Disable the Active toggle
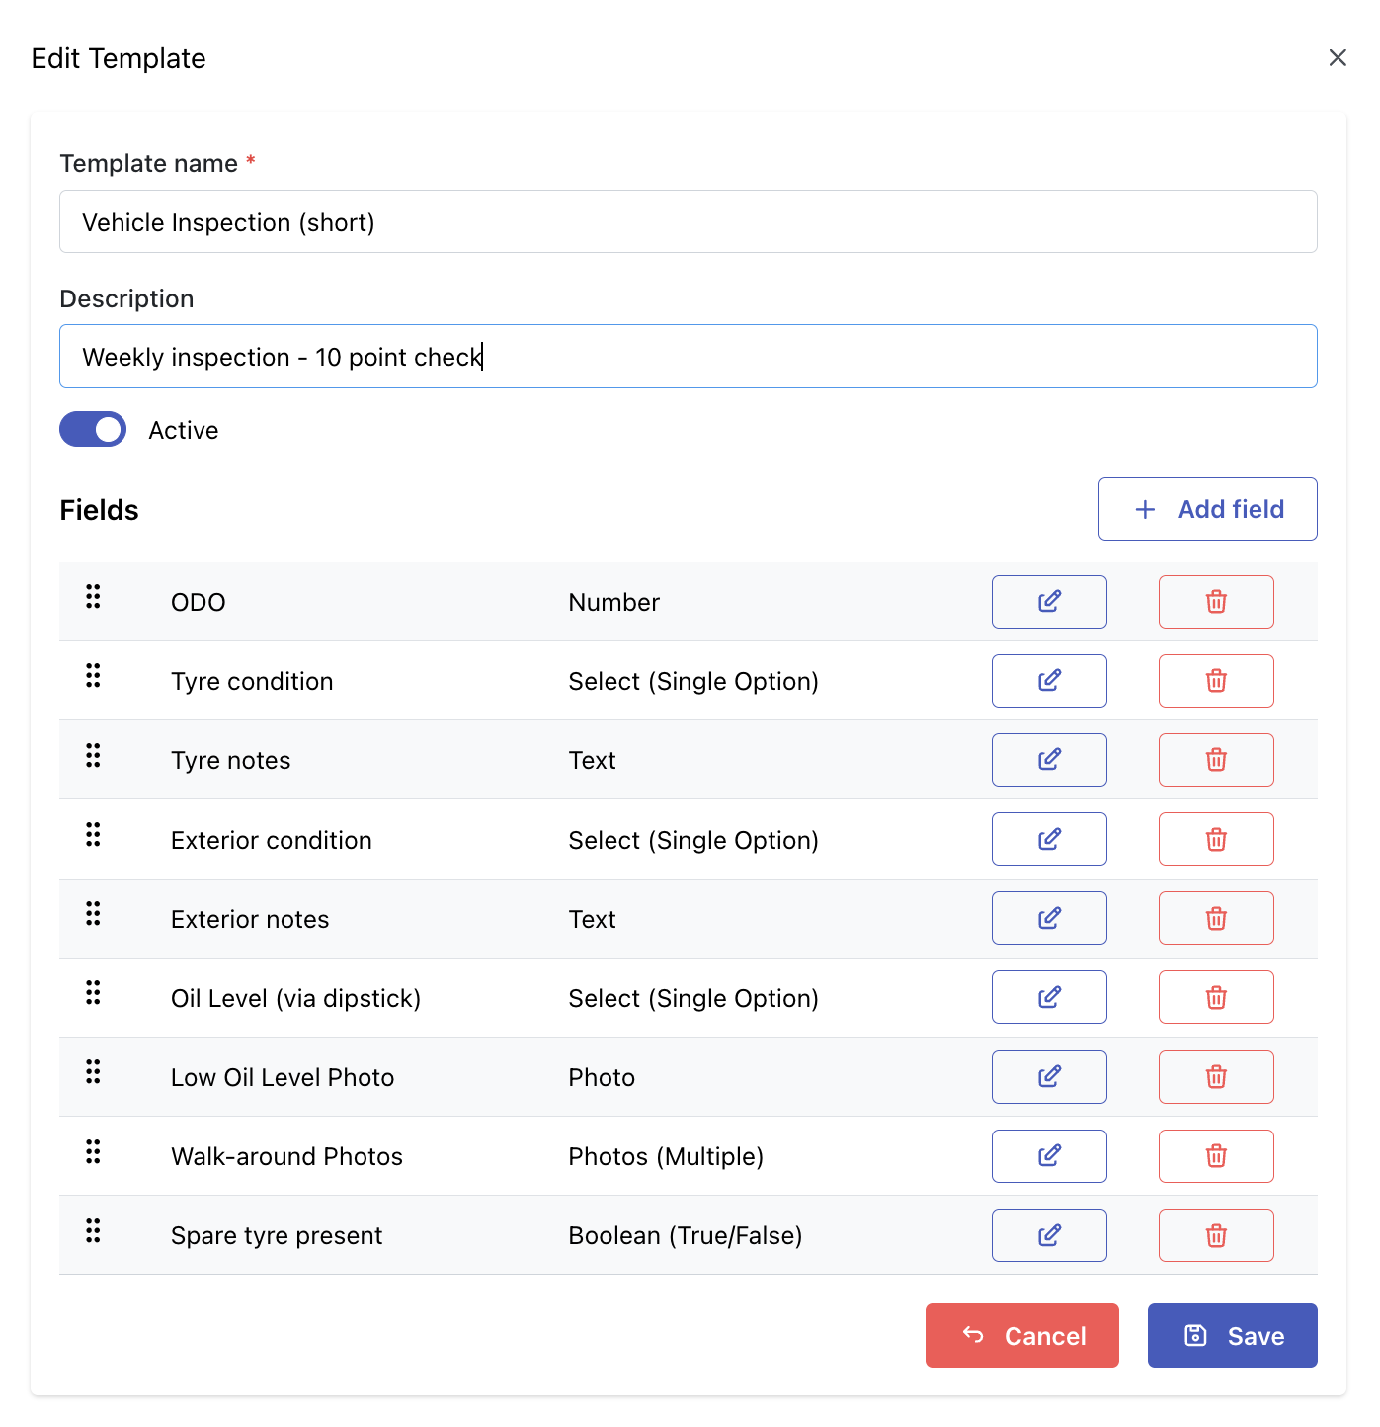This screenshot has height=1427, width=1380. [x=93, y=429]
